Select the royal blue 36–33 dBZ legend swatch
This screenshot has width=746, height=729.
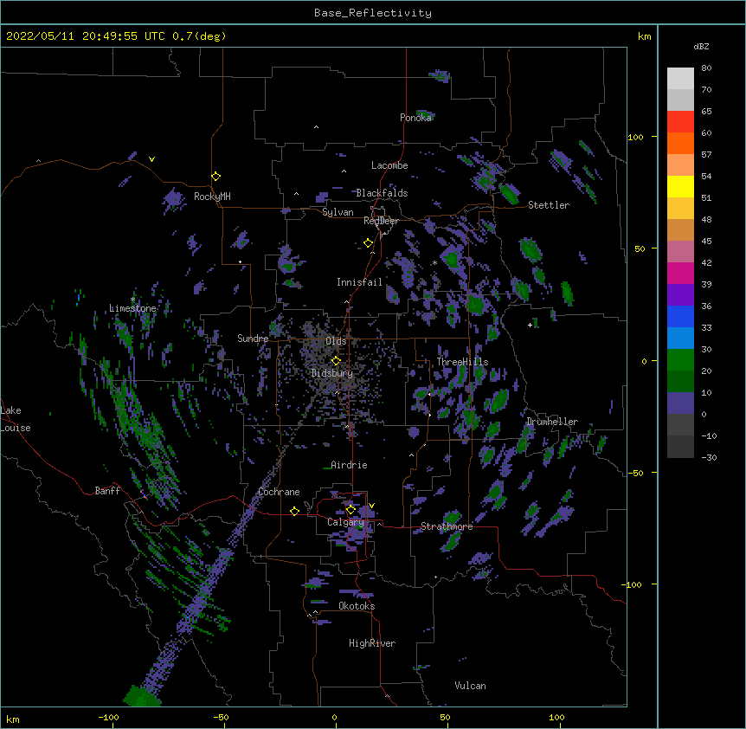680,316
